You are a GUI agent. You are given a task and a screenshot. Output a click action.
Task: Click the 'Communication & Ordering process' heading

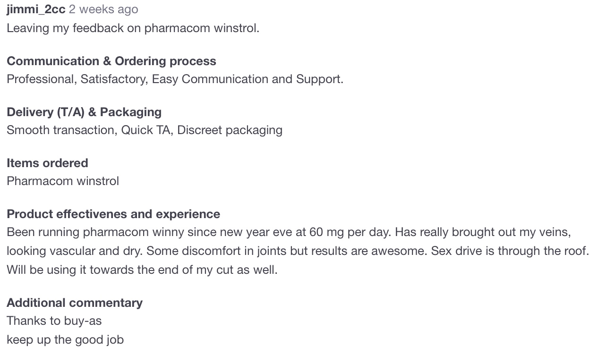(111, 61)
